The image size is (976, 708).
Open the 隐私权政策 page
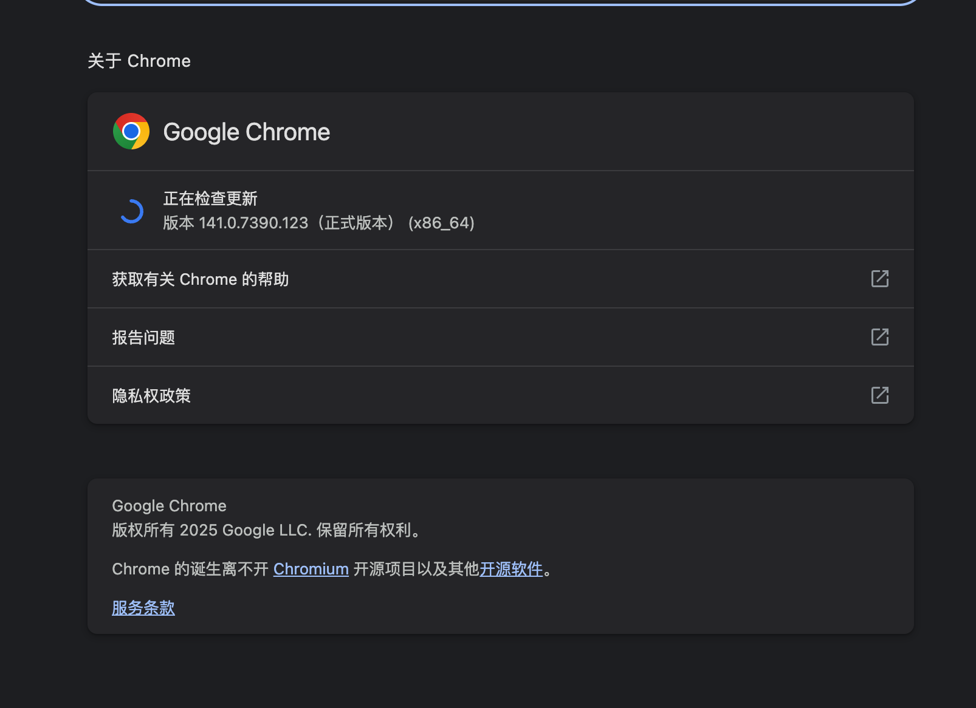coord(151,395)
